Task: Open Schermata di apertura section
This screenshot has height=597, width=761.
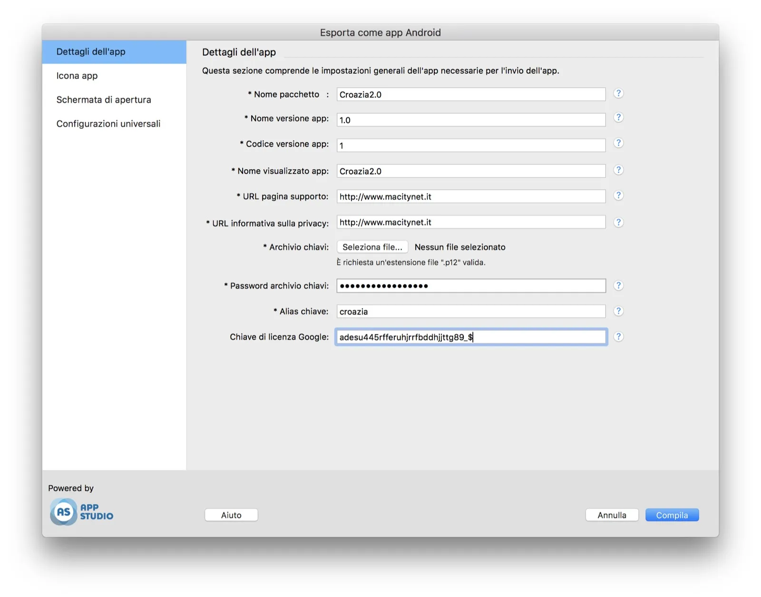Action: [104, 100]
